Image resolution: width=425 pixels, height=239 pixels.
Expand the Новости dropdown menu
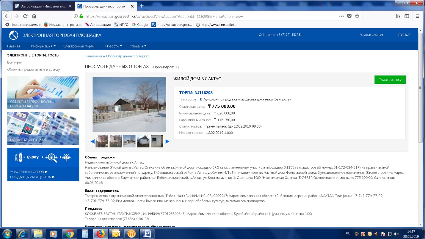click(x=113, y=46)
